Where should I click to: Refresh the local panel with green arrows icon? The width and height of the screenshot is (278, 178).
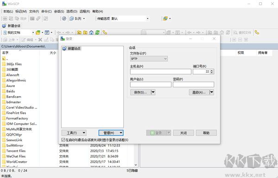(x=97, y=32)
